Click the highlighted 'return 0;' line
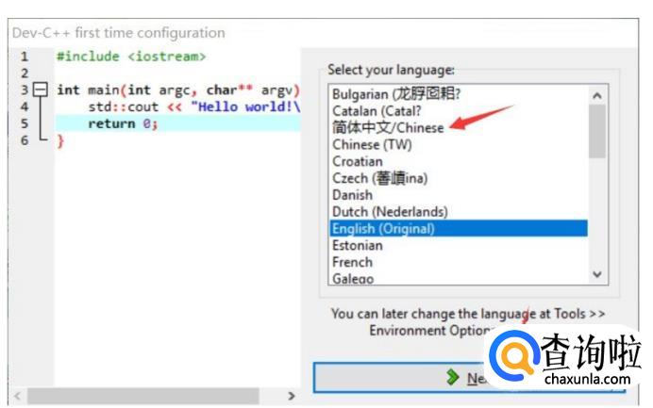Image resolution: width=653 pixels, height=408 pixels. tap(177, 123)
